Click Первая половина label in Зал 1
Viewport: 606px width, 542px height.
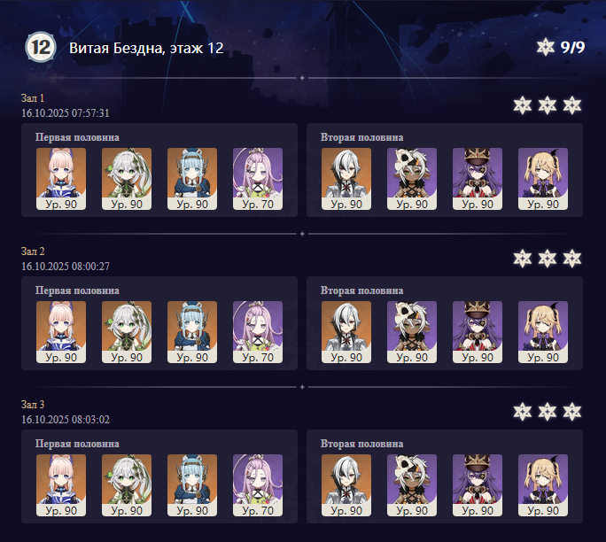click(77, 137)
